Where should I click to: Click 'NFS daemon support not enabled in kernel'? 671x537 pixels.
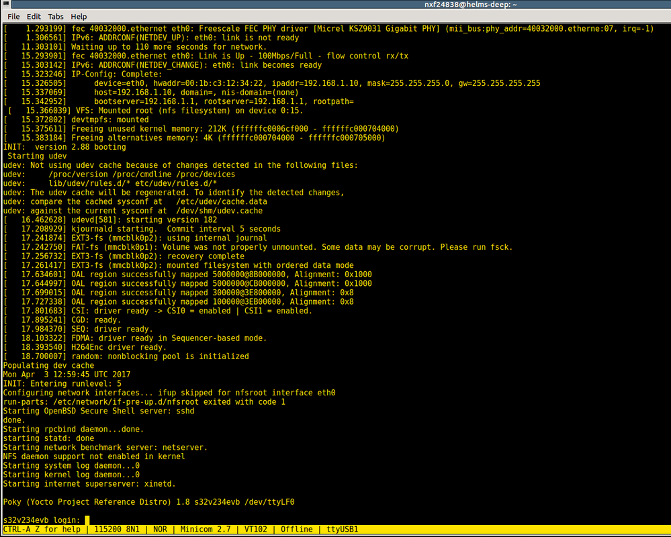[x=94, y=456]
